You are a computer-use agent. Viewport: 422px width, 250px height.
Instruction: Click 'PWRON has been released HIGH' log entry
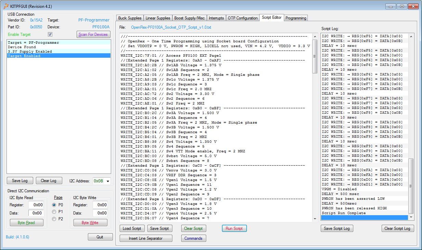[x=365, y=208]
